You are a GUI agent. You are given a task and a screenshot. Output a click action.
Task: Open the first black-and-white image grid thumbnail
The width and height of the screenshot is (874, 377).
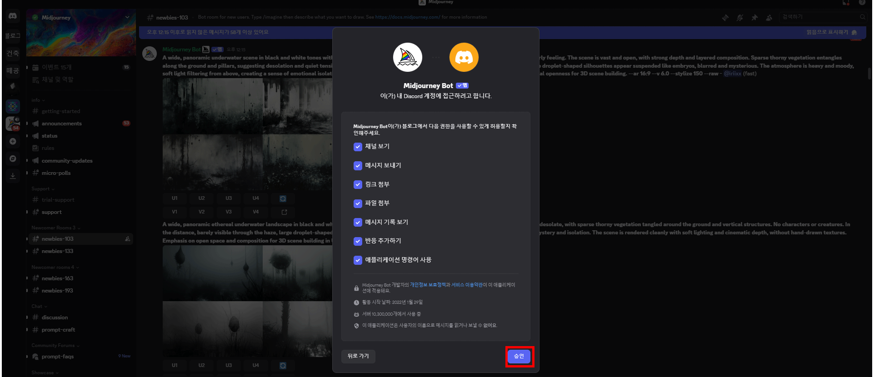point(248,134)
